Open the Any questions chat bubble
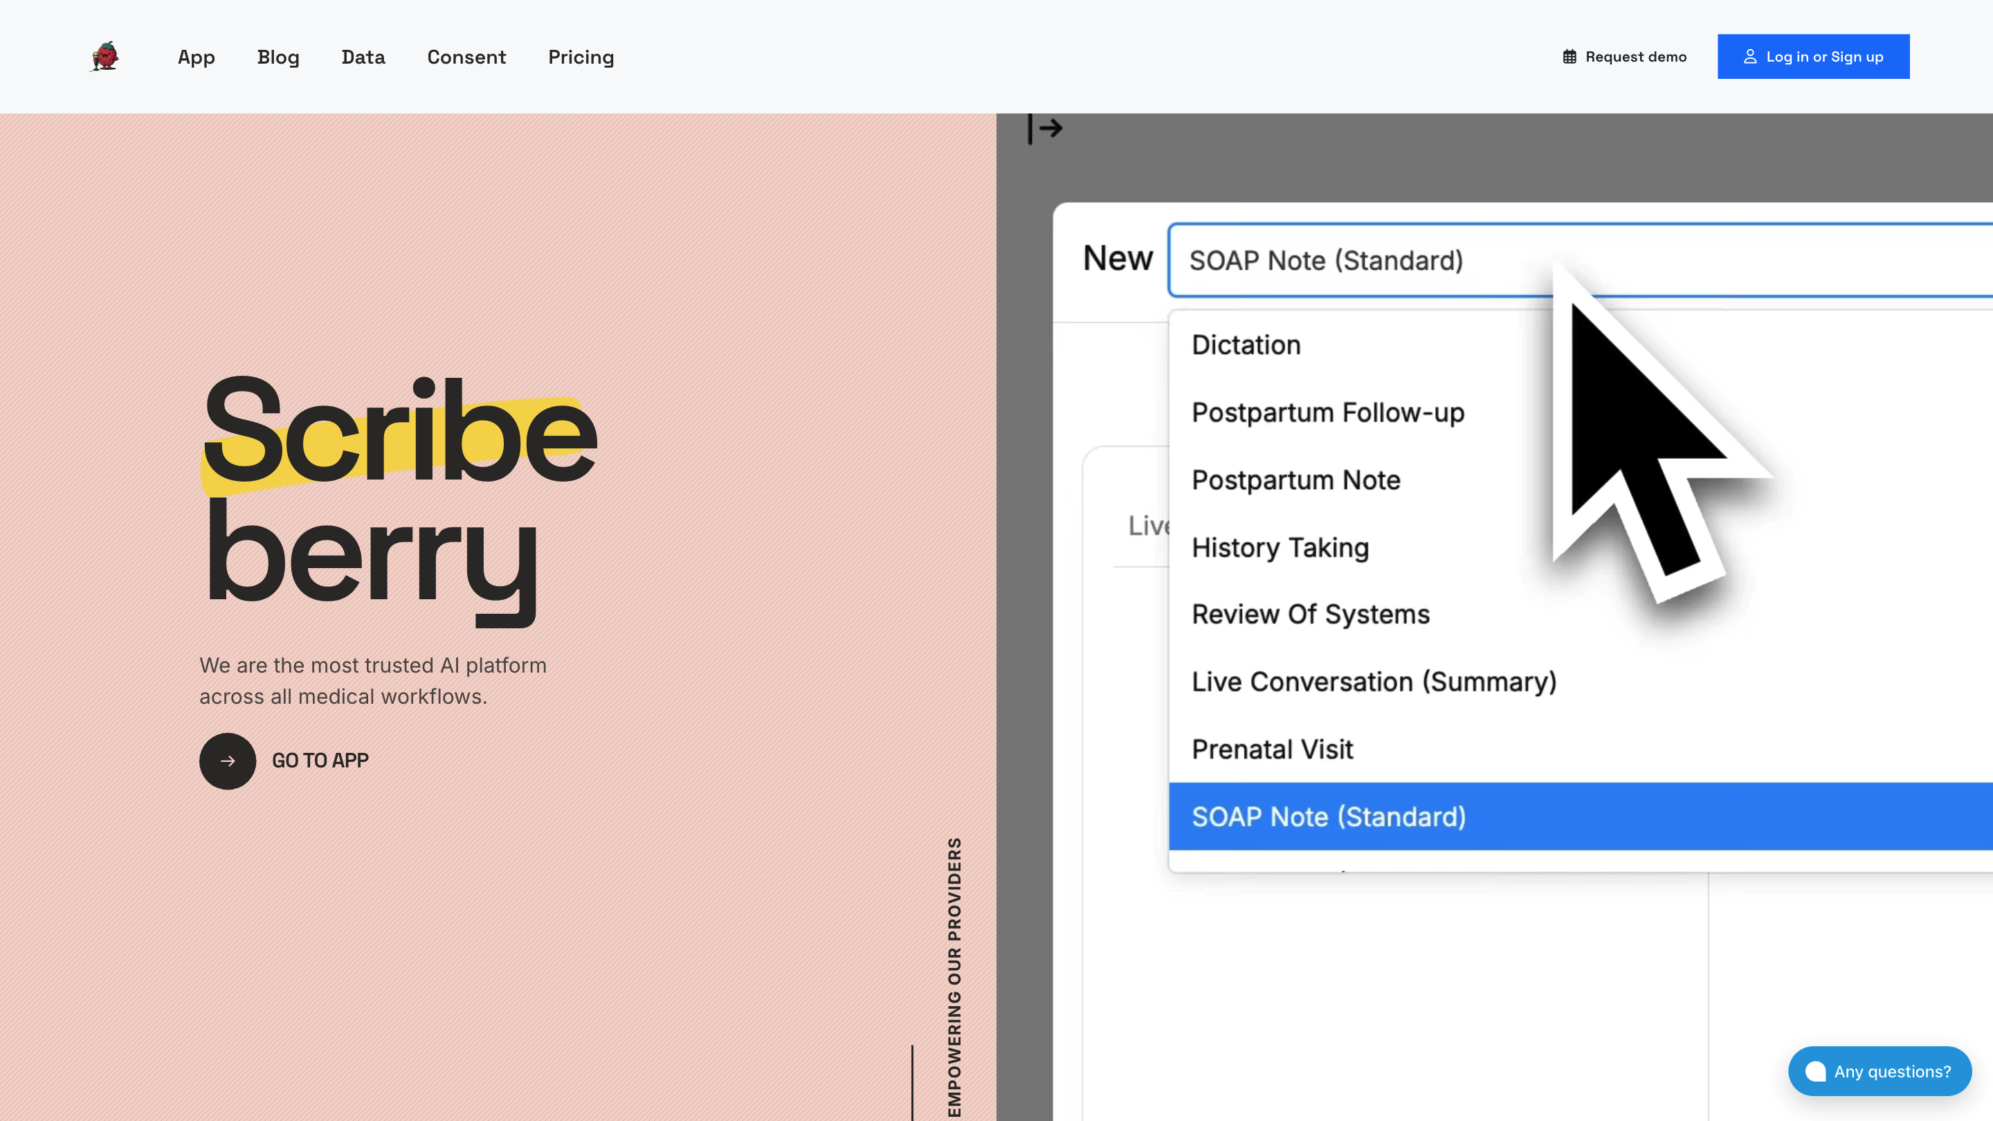This screenshot has width=1993, height=1121. (x=1880, y=1070)
